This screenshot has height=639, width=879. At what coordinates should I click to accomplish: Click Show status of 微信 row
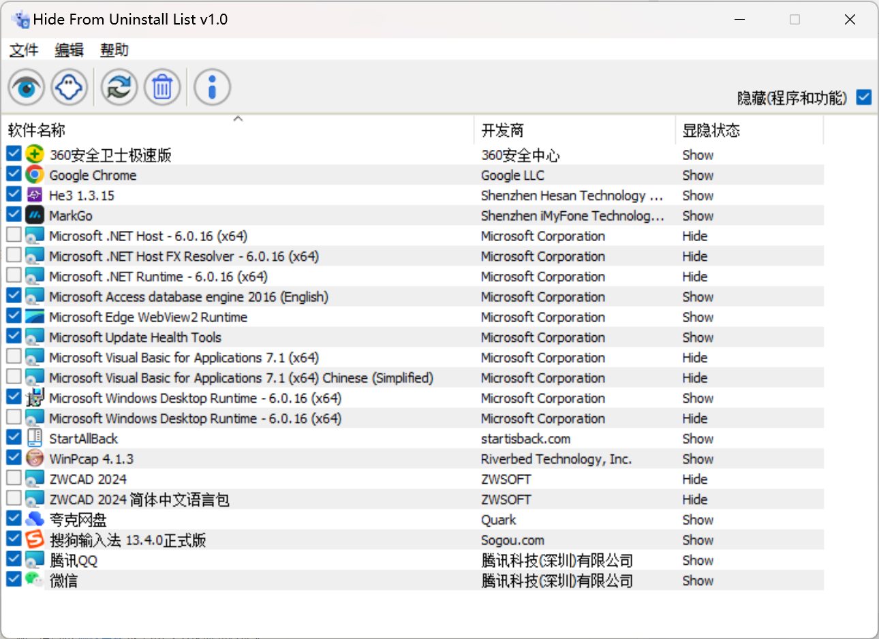(x=698, y=581)
